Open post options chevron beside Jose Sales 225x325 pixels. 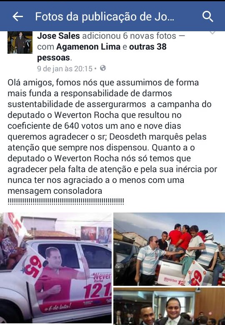tap(212, 33)
